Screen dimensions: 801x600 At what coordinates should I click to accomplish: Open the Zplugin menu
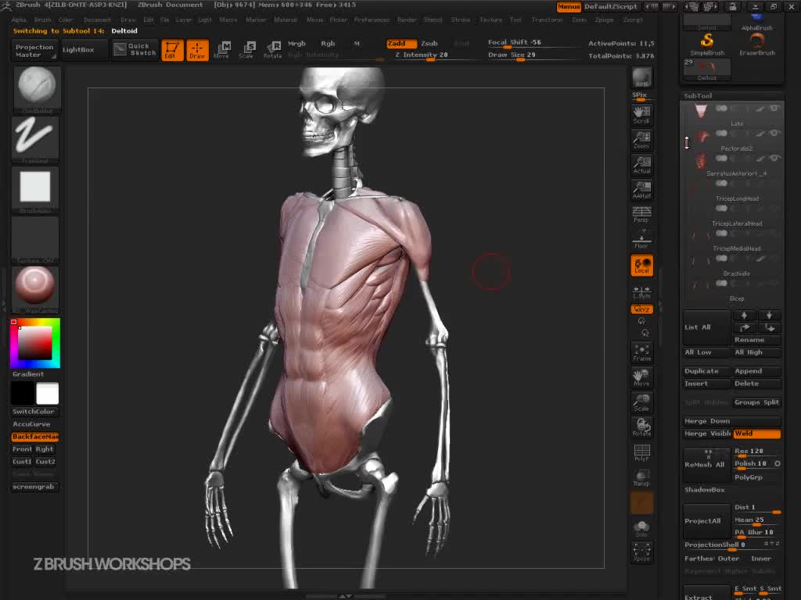(604, 20)
